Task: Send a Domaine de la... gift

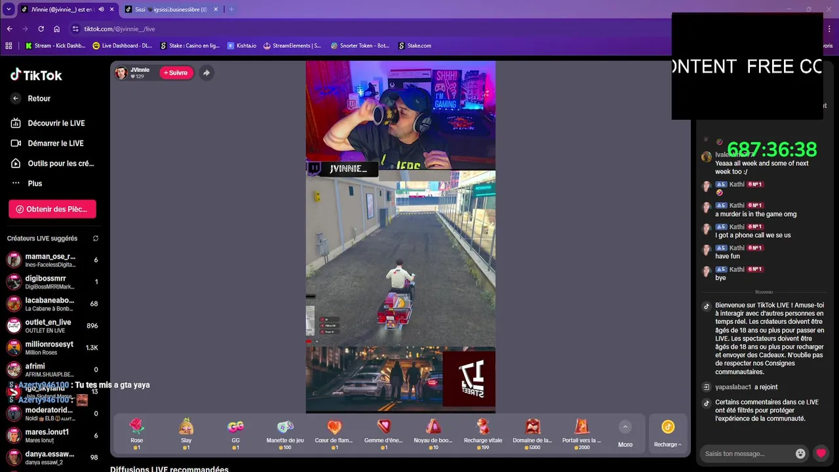Action: (x=532, y=434)
